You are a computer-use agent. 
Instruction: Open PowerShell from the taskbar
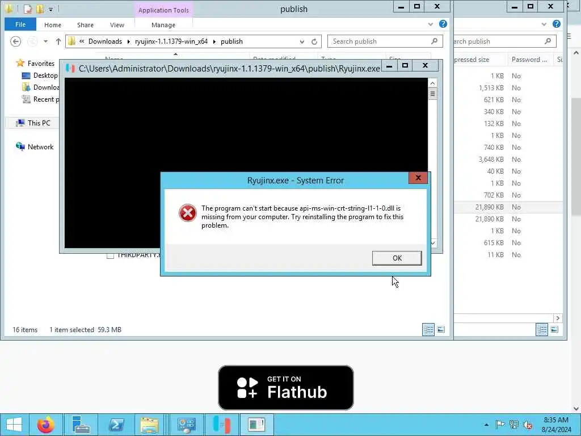coord(116,425)
